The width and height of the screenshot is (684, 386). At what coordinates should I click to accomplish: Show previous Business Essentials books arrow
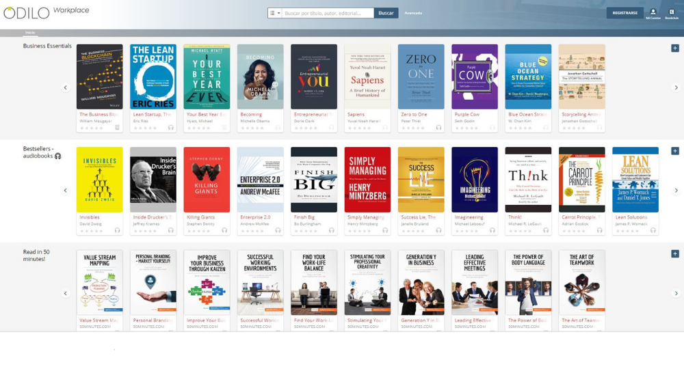(66, 87)
